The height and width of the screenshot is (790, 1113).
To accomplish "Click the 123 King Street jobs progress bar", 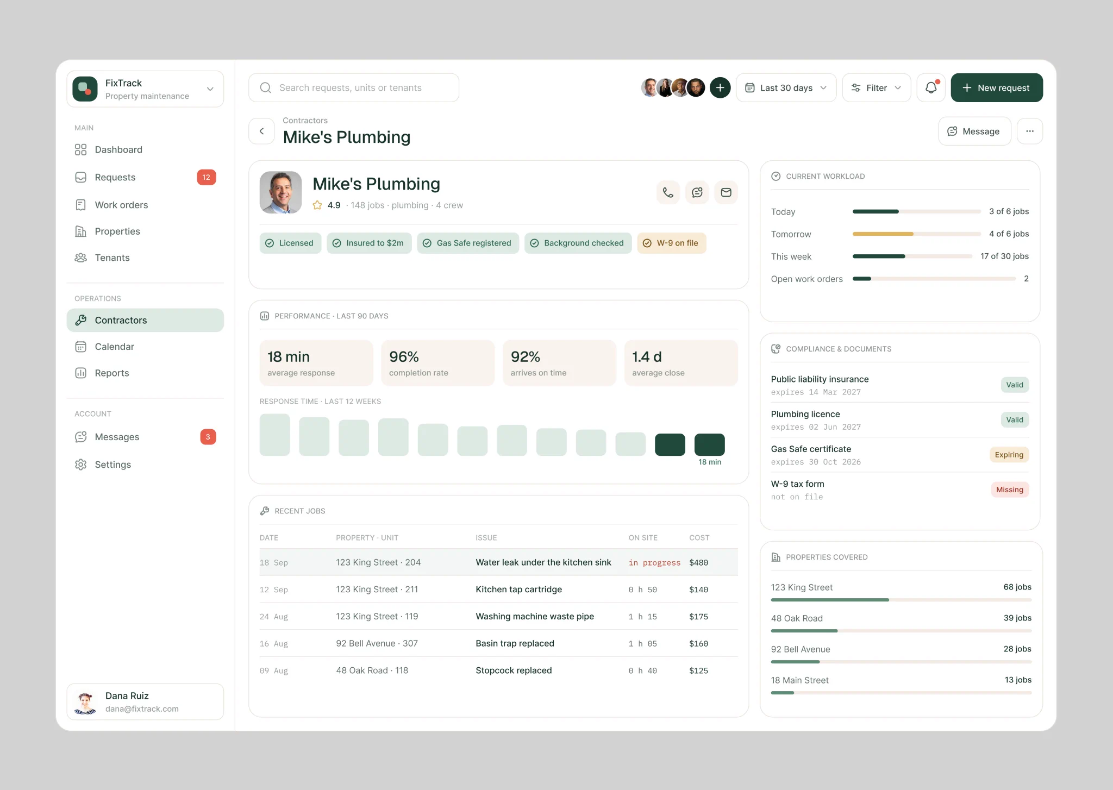I will [901, 600].
